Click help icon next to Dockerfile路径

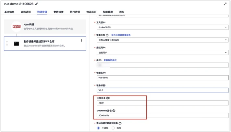tap(114, 111)
